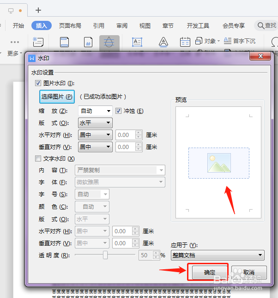Open text horizontal alignment dropdown

92,231
